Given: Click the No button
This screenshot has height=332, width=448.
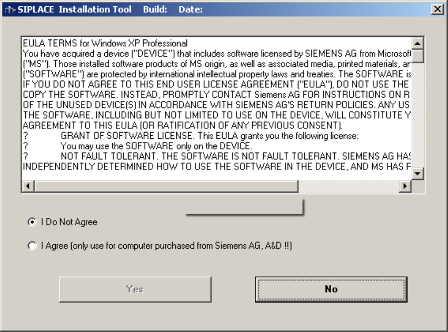Looking at the screenshot, I should pyautogui.click(x=331, y=289).
